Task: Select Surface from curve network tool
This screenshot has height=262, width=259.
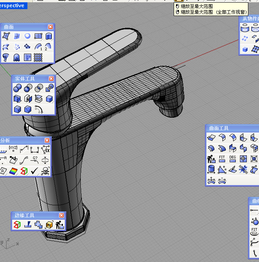Action: [17, 47]
